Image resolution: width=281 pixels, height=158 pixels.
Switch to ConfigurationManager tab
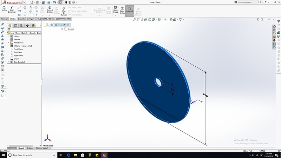pyautogui.click(x=21, y=26)
